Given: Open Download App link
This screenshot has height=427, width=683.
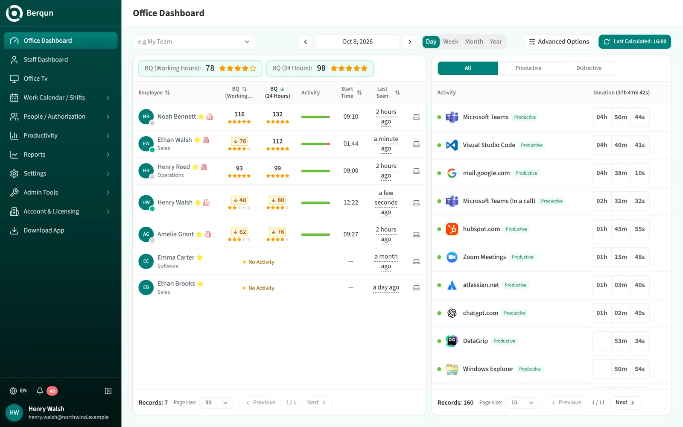Looking at the screenshot, I should 61,230.
